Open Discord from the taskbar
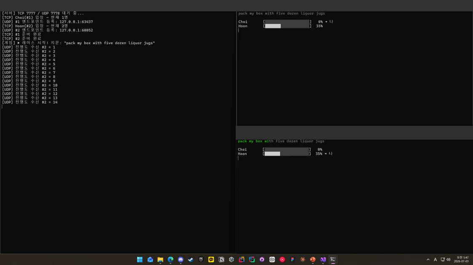473x265 pixels. click(x=181, y=260)
